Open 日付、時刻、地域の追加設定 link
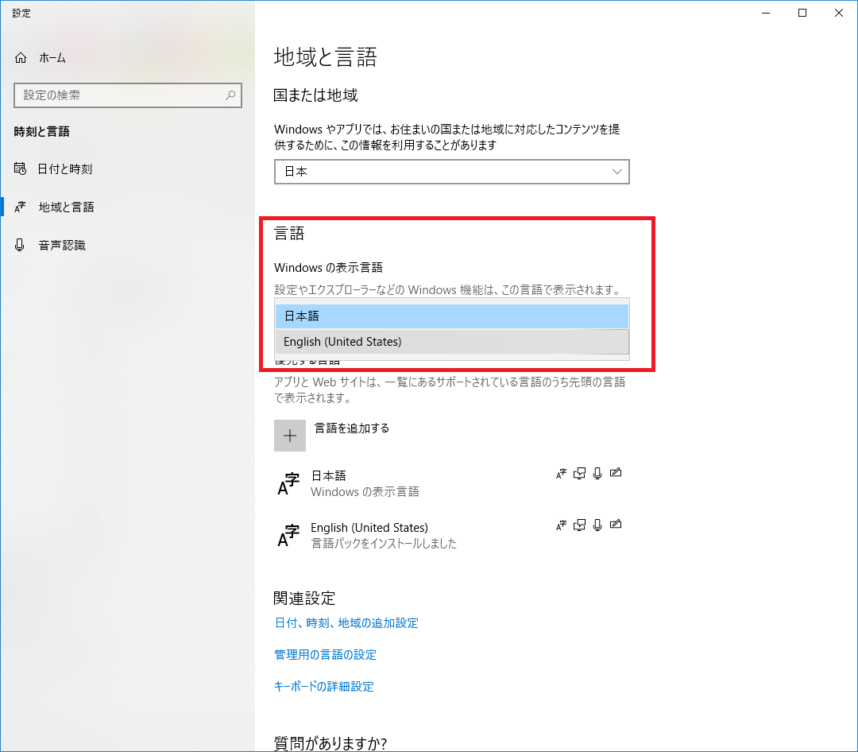This screenshot has height=752, width=858. (x=347, y=623)
